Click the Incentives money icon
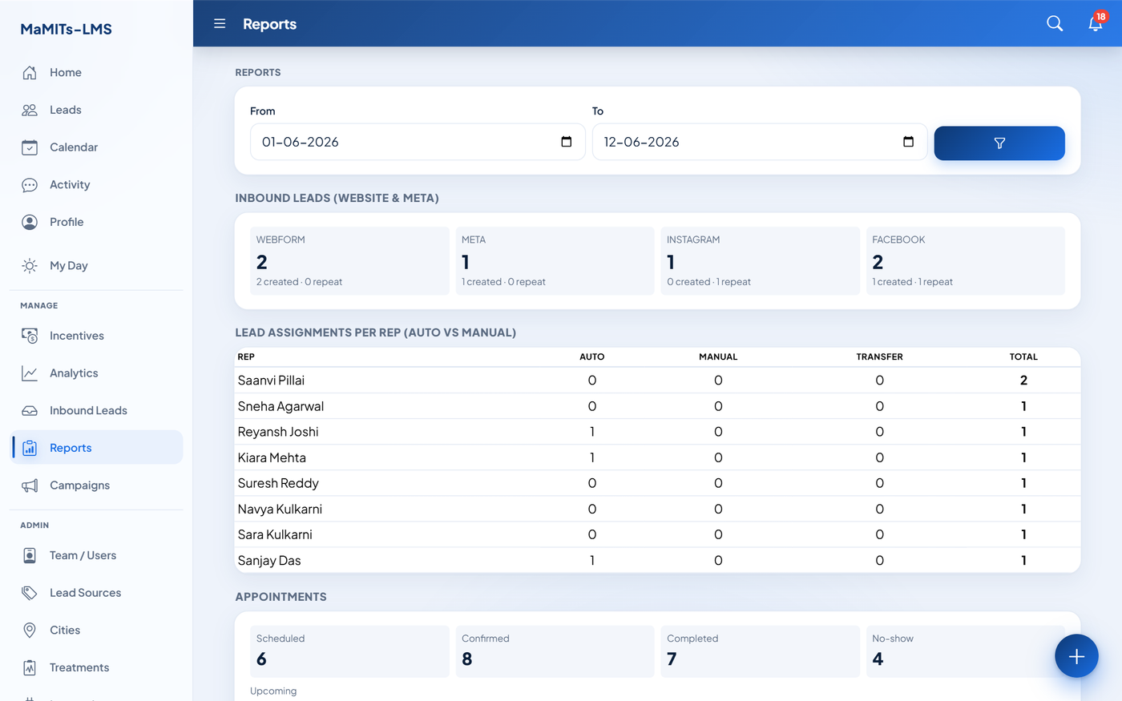The width and height of the screenshot is (1122, 701). coord(30,336)
